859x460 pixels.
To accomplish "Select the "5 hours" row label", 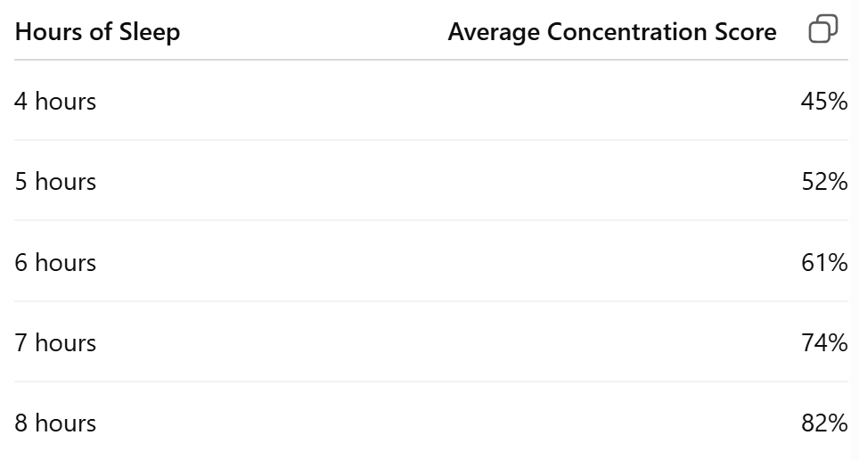I will coord(55,182).
